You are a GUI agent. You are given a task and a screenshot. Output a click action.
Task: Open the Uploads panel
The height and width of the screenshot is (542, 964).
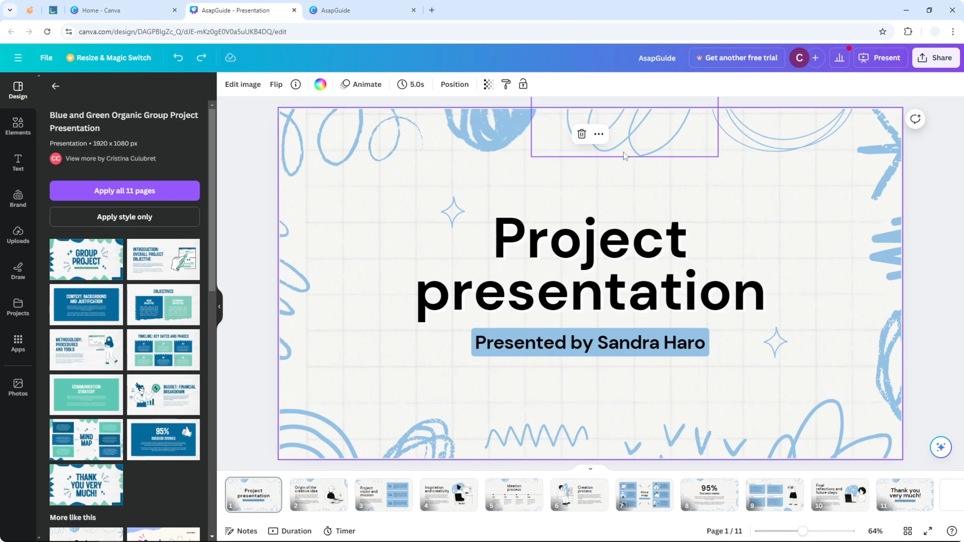(18, 235)
